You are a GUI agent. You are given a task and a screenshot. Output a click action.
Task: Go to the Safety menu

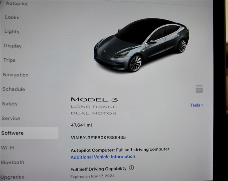coord(10,104)
